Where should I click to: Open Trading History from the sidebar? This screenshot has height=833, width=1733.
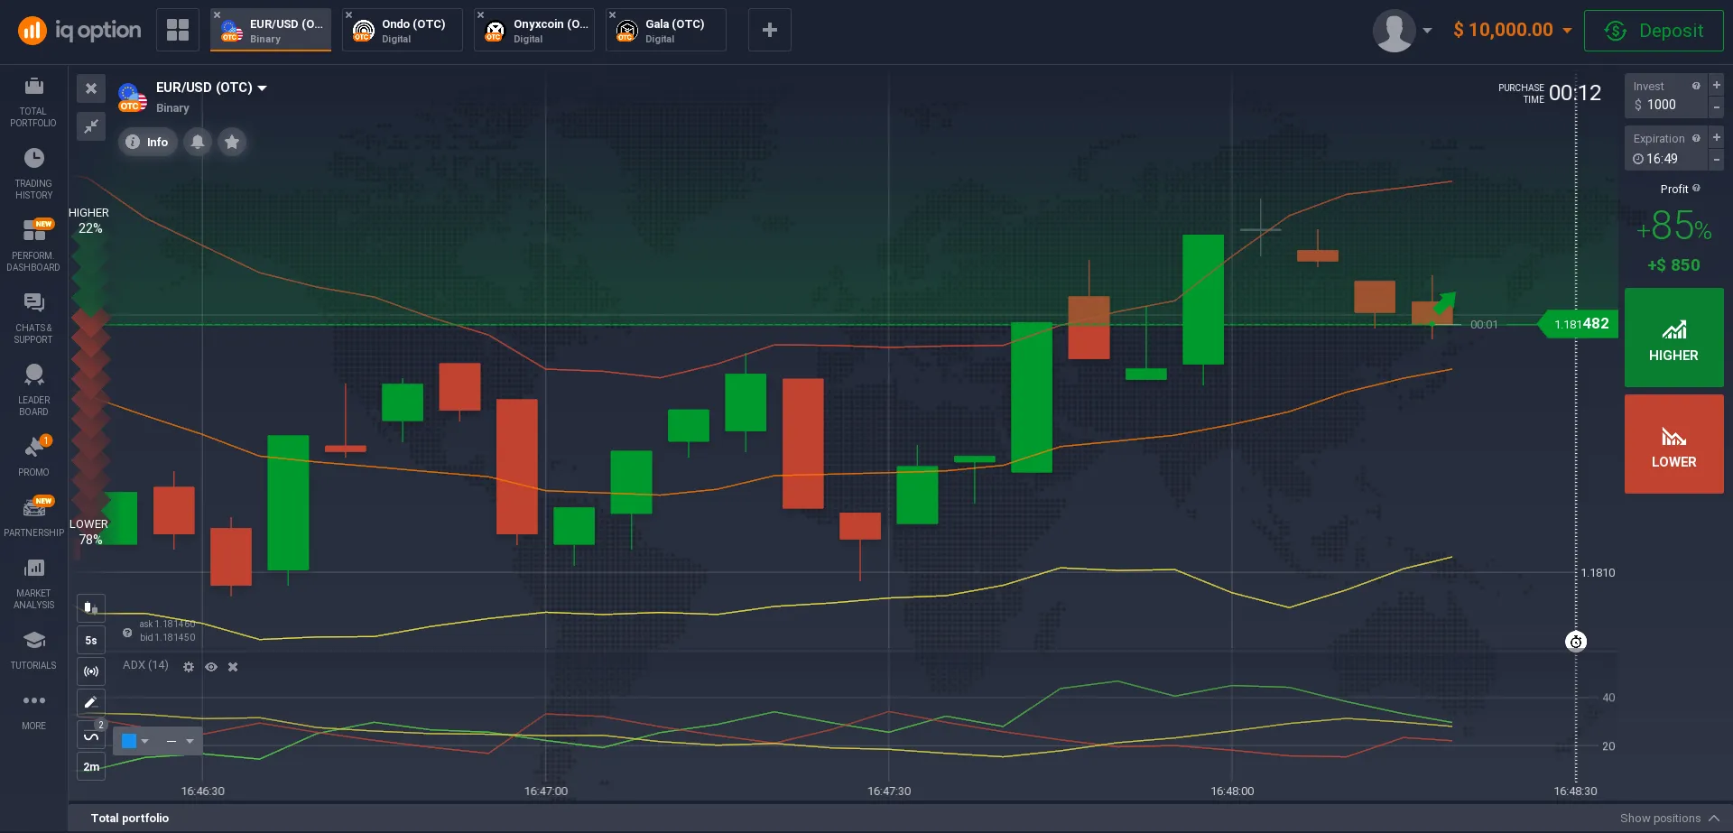33,173
